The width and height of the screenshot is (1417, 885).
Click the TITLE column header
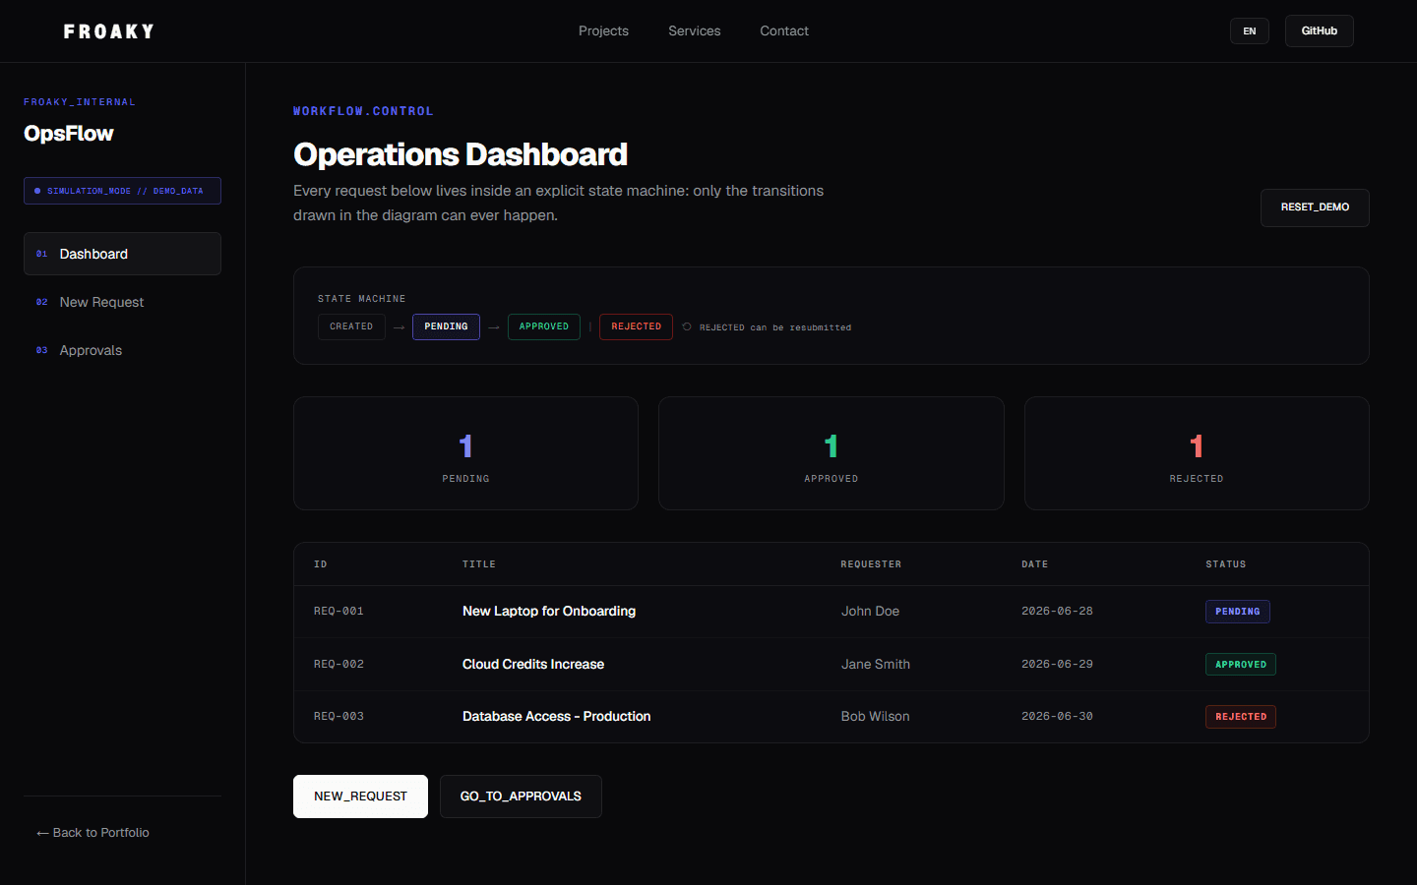point(479,564)
